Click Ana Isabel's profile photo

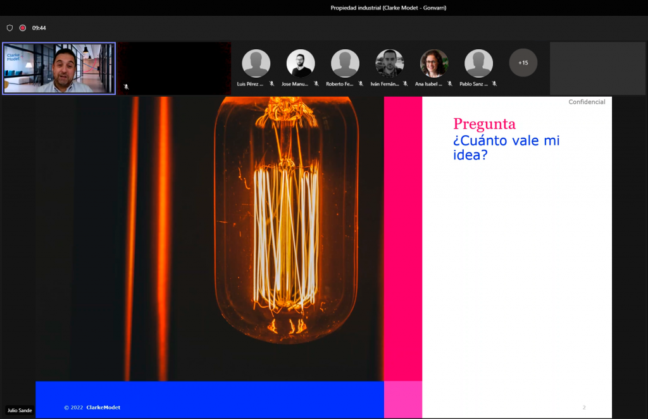434,63
